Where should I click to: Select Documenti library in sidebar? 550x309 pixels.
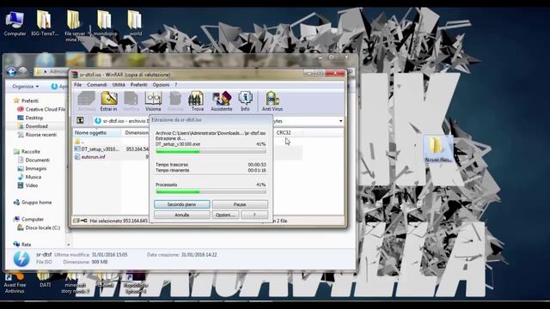tap(34, 161)
